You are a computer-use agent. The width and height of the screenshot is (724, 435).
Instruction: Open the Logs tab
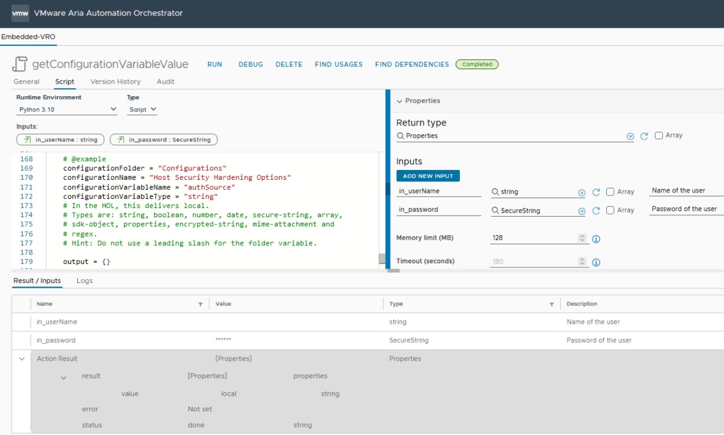[x=85, y=281]
